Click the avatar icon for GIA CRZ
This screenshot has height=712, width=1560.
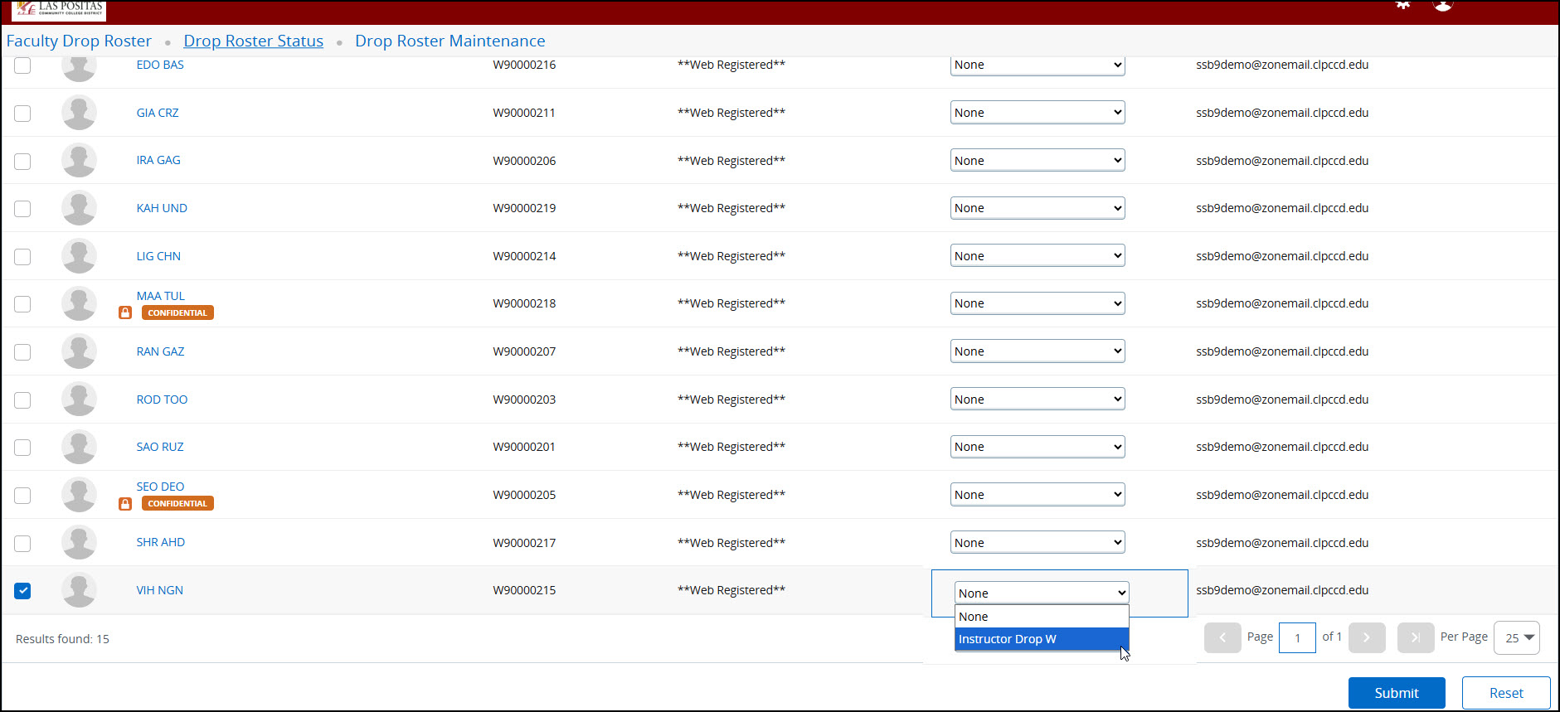point(79,113)
